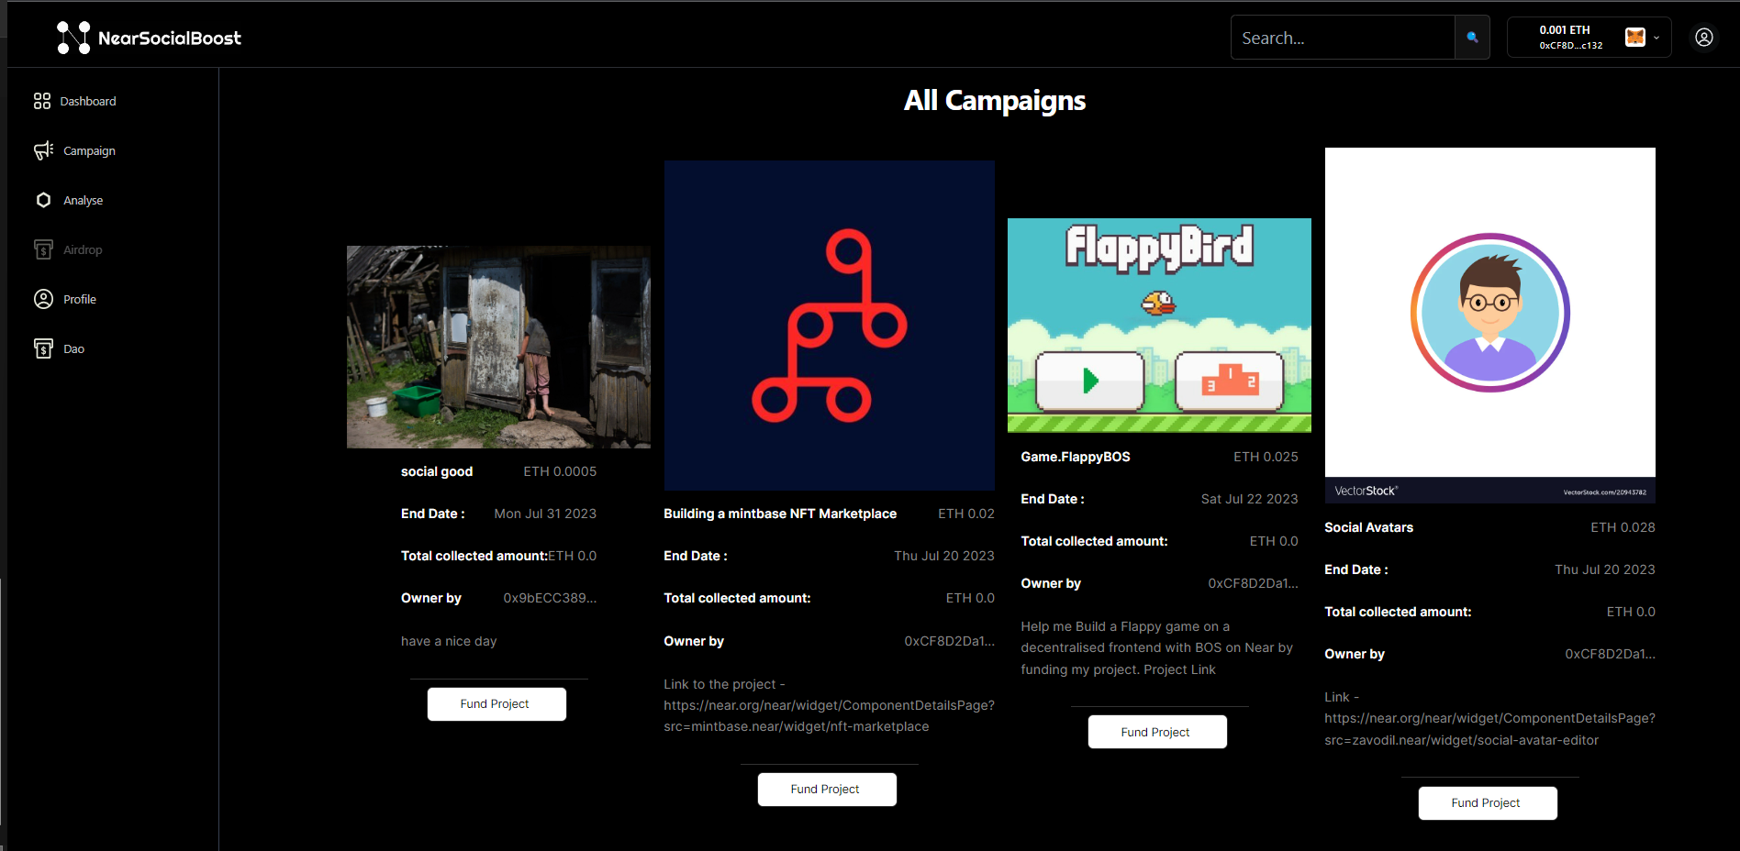Focus the Search input field

tap(1343, 38)
